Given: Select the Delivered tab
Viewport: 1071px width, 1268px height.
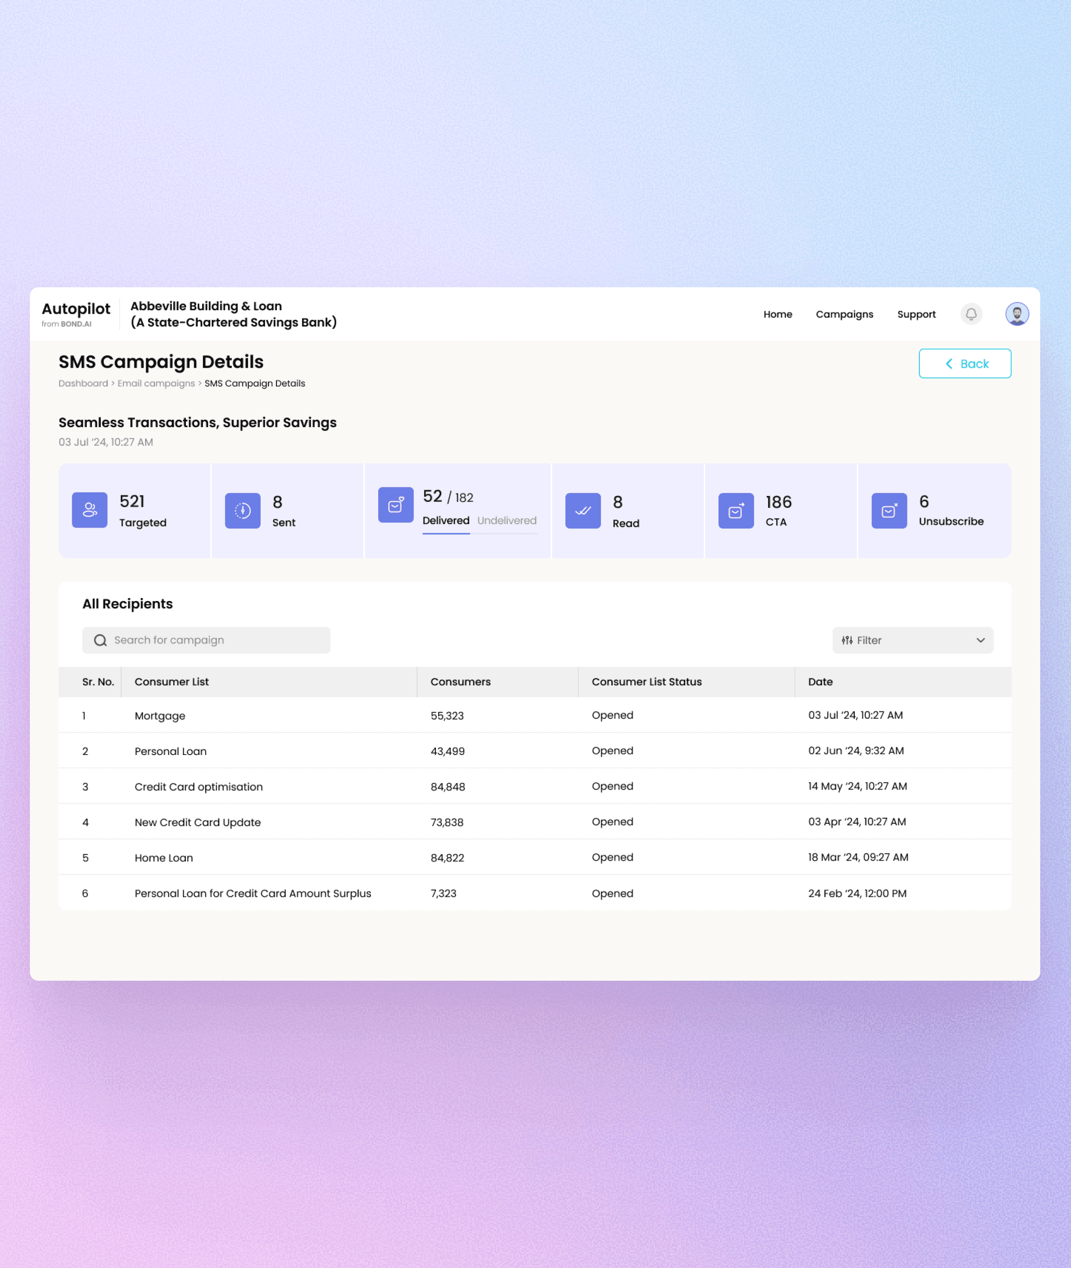Looking at the screenshot, I should click(x=446, y=520).
